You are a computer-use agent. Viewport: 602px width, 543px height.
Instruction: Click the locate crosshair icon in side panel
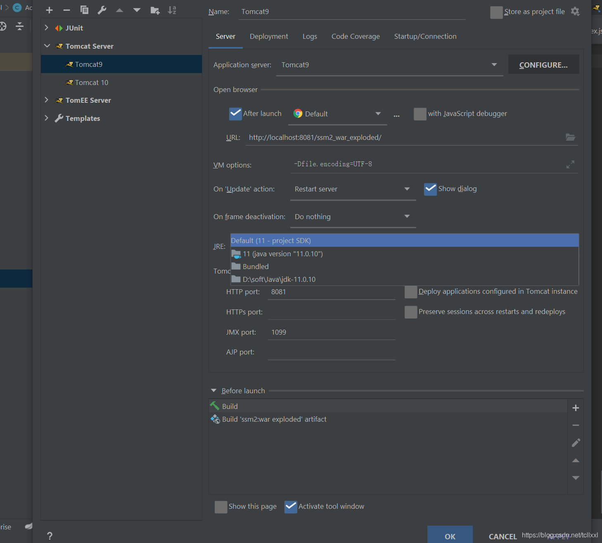(x=2, y=27)
